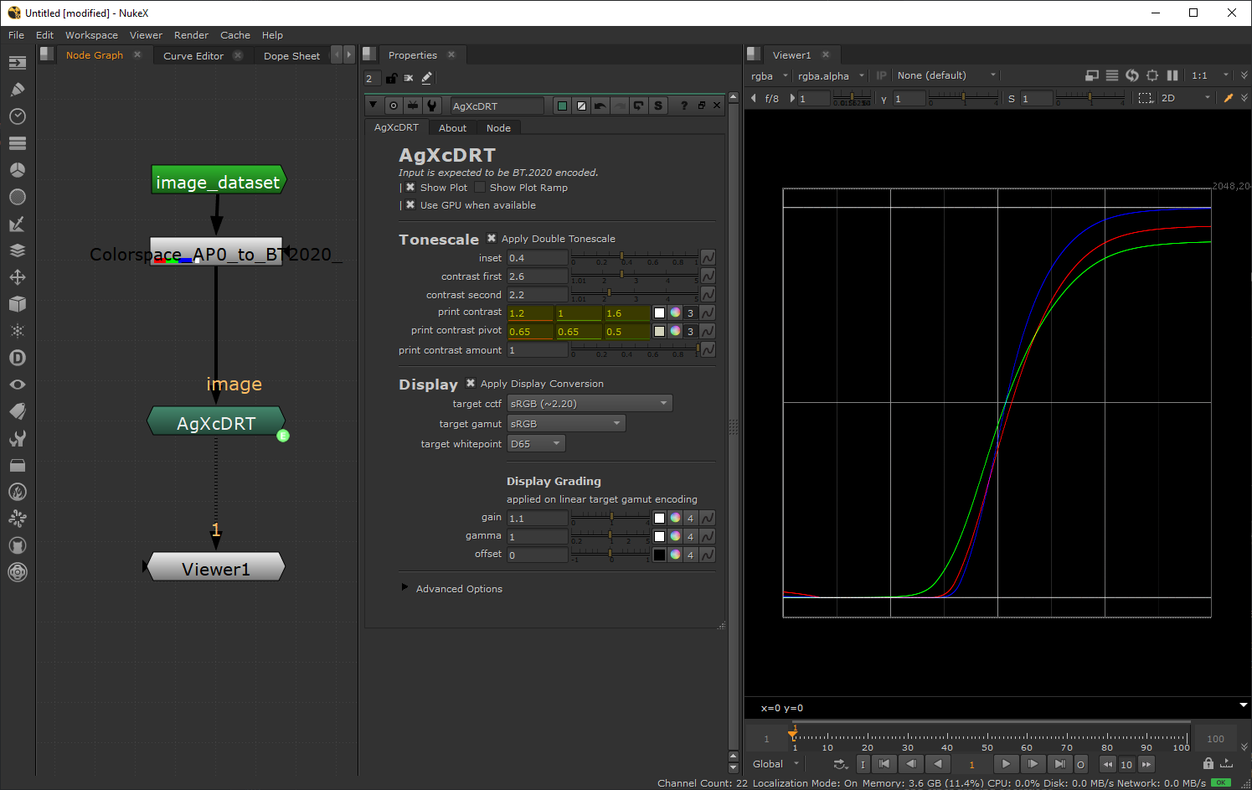Viewport: 1252px width, 790px height.
Task: Open the Time nodes toolbar menu
Action: tap(18, 116)
